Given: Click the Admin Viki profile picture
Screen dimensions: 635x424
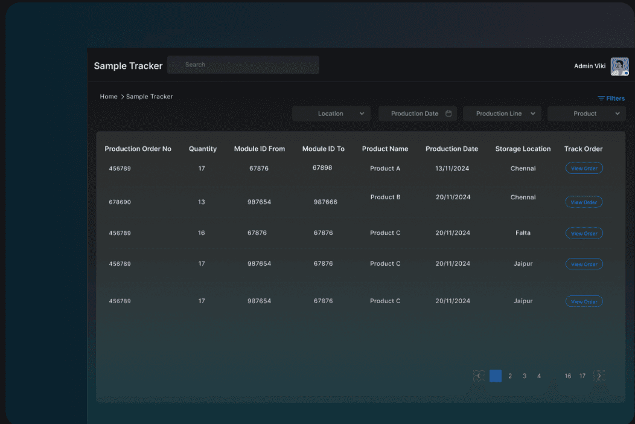Looking at the screenshot, I should pos(620,66).
